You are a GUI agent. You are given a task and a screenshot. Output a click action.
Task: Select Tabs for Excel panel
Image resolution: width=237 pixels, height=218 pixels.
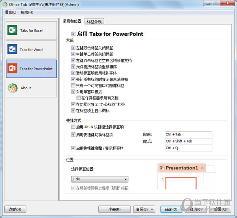[31, 30]
